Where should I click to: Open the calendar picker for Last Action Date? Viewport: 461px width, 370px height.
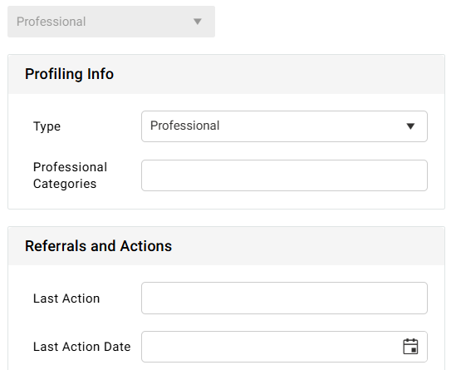(x=410, y=347)
